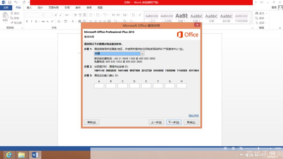
Task: Click confirmation ID input field A
Action: tap(99, 86)
